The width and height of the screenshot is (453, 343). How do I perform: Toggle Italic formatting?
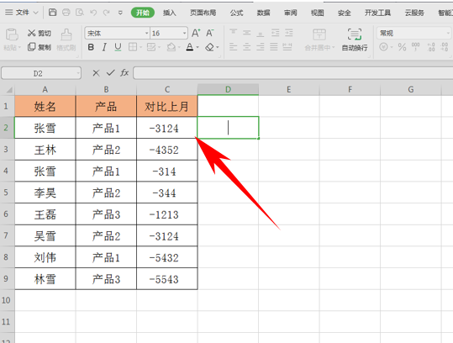point(104,47)
